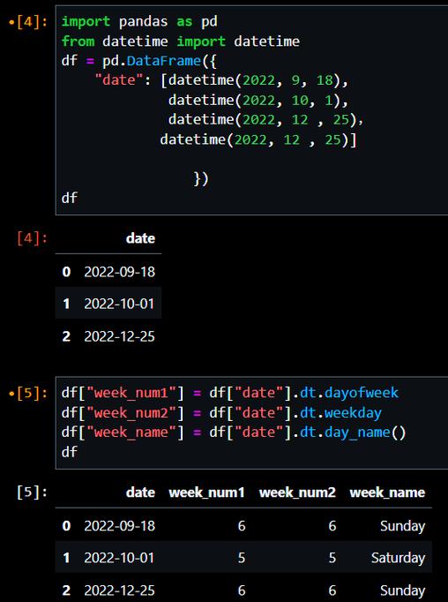This screenshot has width=448, height=602.
Task: Click row index 0 in the first output table
Action: click(66, 272)
